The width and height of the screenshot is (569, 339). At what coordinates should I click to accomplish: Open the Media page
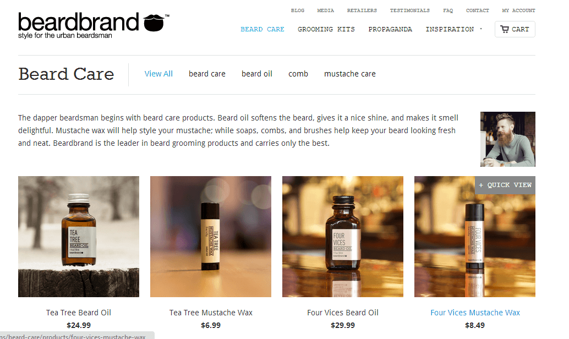coord(326,10)
